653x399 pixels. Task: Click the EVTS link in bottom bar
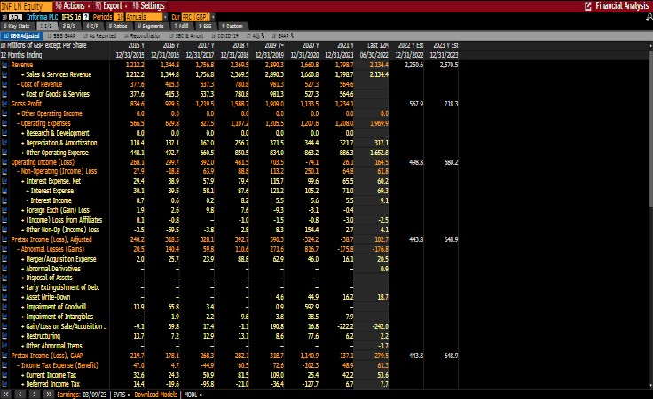pyautogui.click(x=122, y=395)
